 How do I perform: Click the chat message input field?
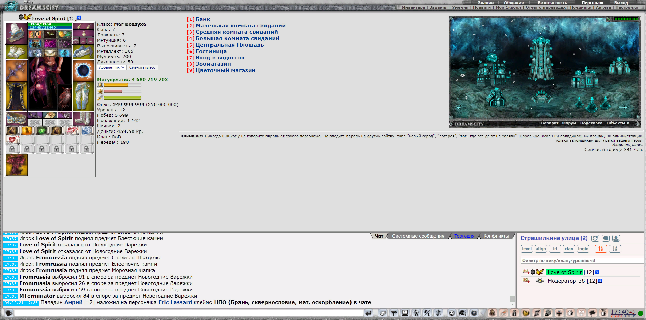click(x=189, y=313)
